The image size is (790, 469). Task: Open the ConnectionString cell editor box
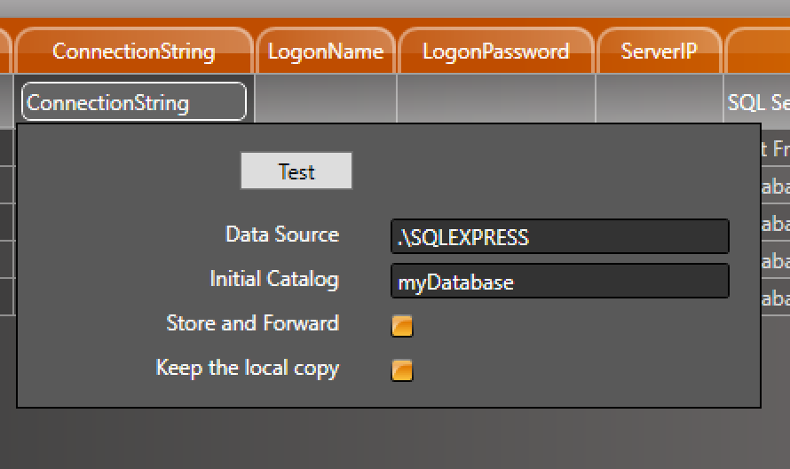pos(133,102)
